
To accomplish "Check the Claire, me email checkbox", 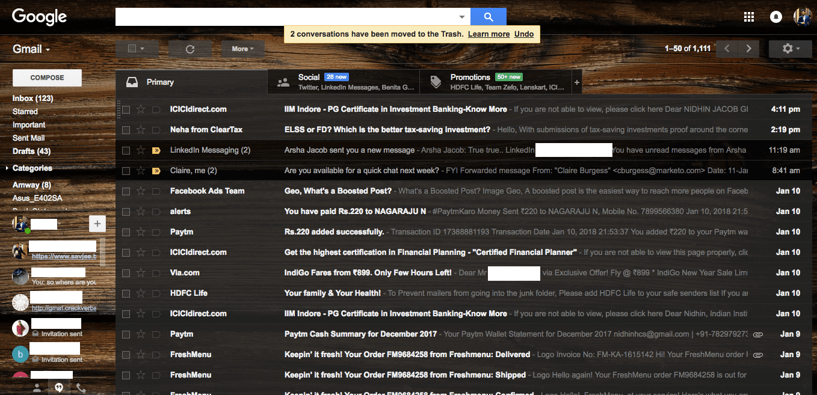I will [x=126, y=171].
